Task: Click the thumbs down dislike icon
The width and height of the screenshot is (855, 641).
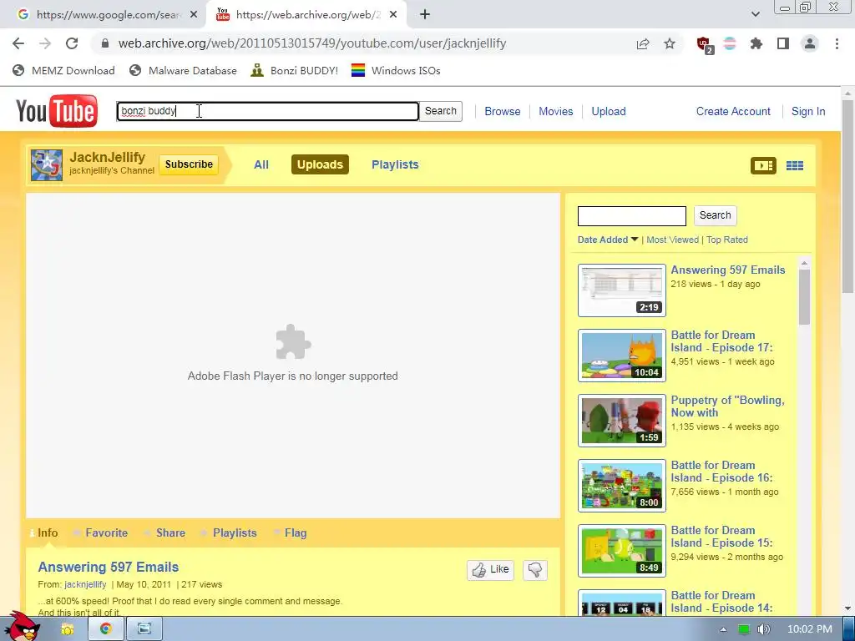Action: (x=535, y=569)
